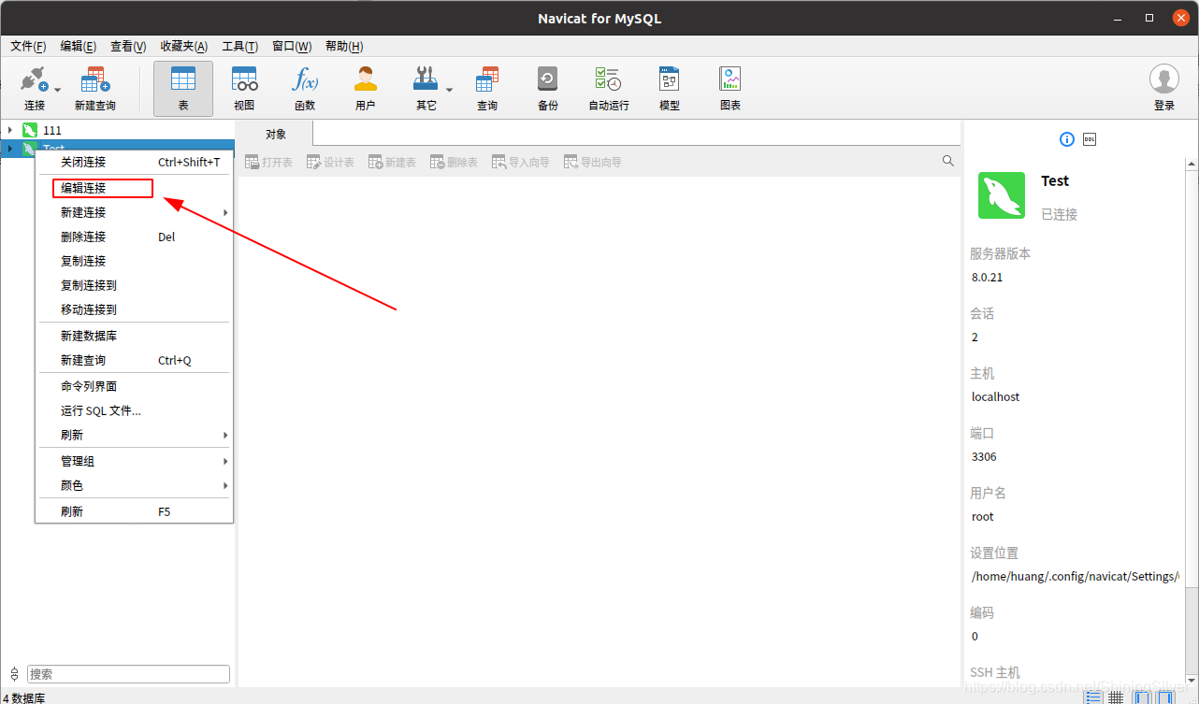Screen dimensions: 1199x704
Task: Click the filter arrows icon beside 搜索 box
Action: [14, 673]
